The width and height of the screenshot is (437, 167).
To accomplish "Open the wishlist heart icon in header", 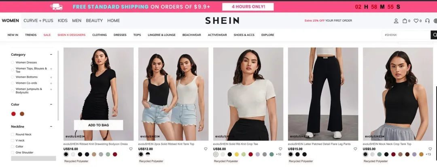I will (416, 21).
